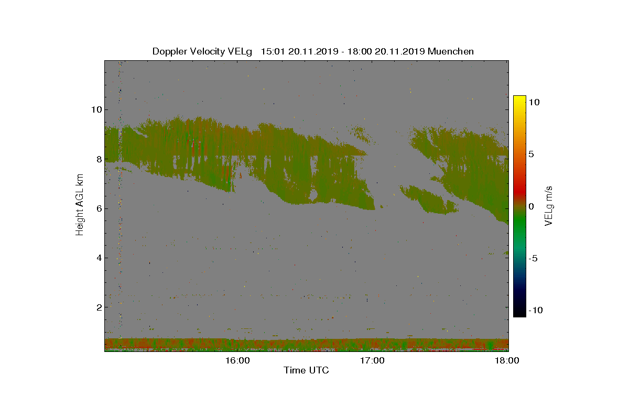The width and height of the screenshot is (629, 419).
Task: Click the colorbar value '-10'
Action: (x=536, y=310)
